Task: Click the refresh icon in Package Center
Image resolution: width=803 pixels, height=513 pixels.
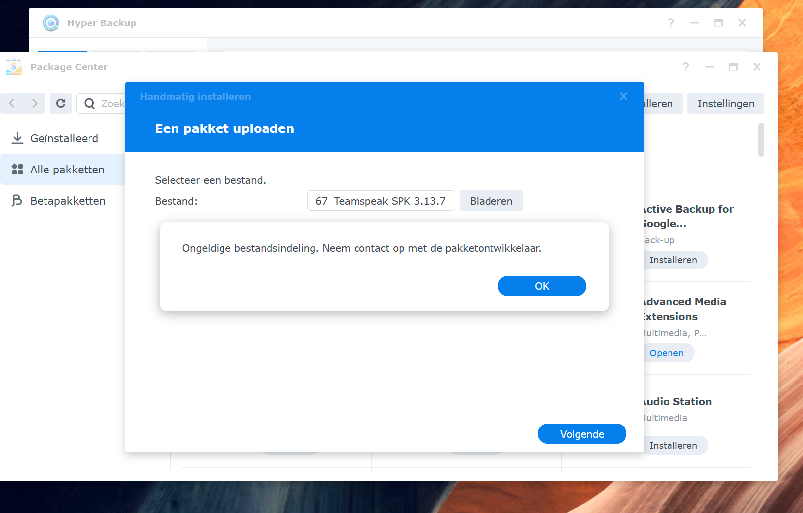Action: pyautogui.click(x=61, y=103)
